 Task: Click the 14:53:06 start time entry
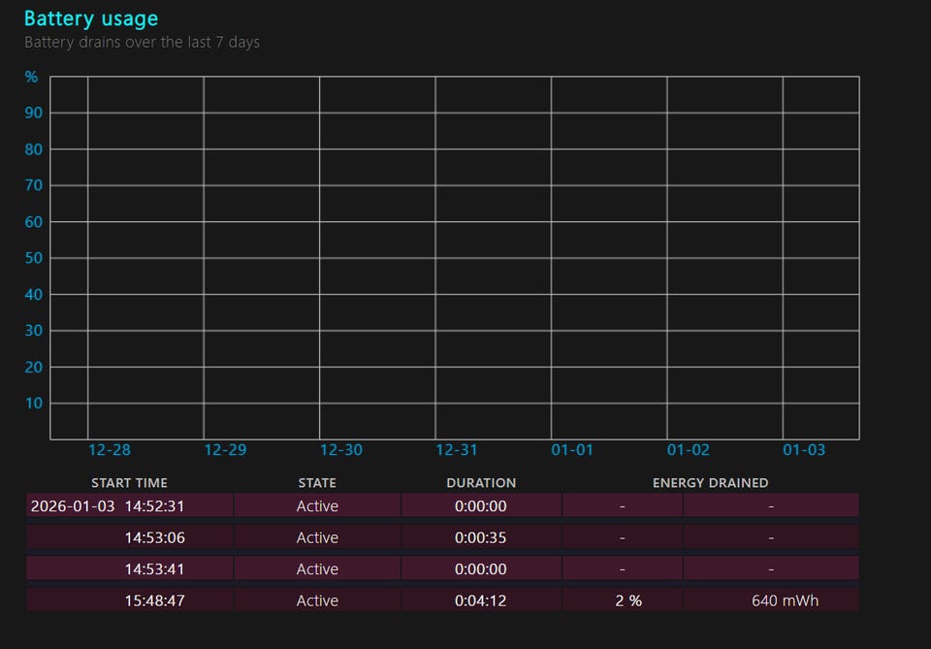click(154, 537)
